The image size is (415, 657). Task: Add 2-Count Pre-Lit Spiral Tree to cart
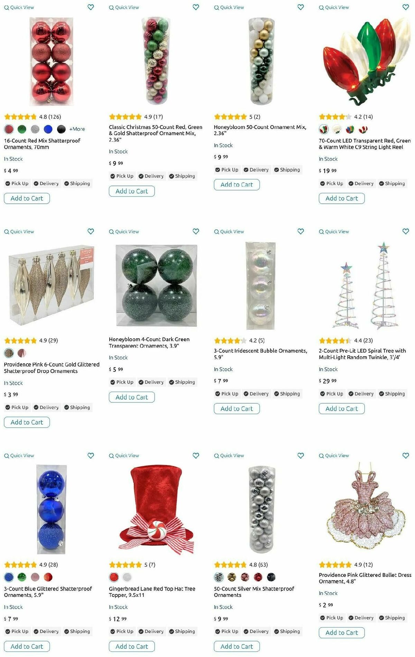click(342, 409)
